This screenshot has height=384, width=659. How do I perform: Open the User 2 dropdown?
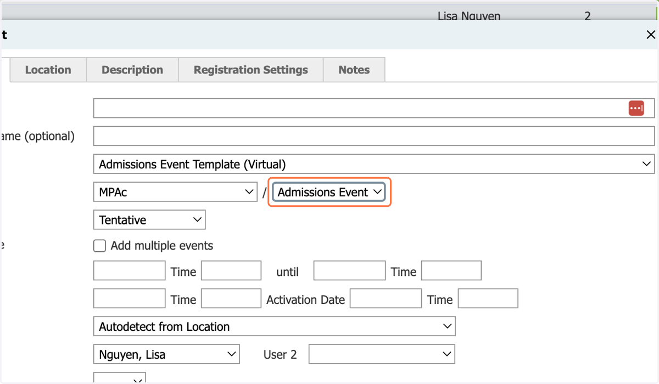coord(382,354)
